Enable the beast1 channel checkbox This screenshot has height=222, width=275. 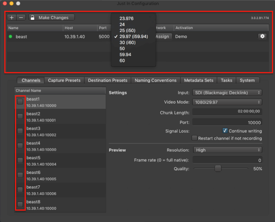tap(20, 102)
